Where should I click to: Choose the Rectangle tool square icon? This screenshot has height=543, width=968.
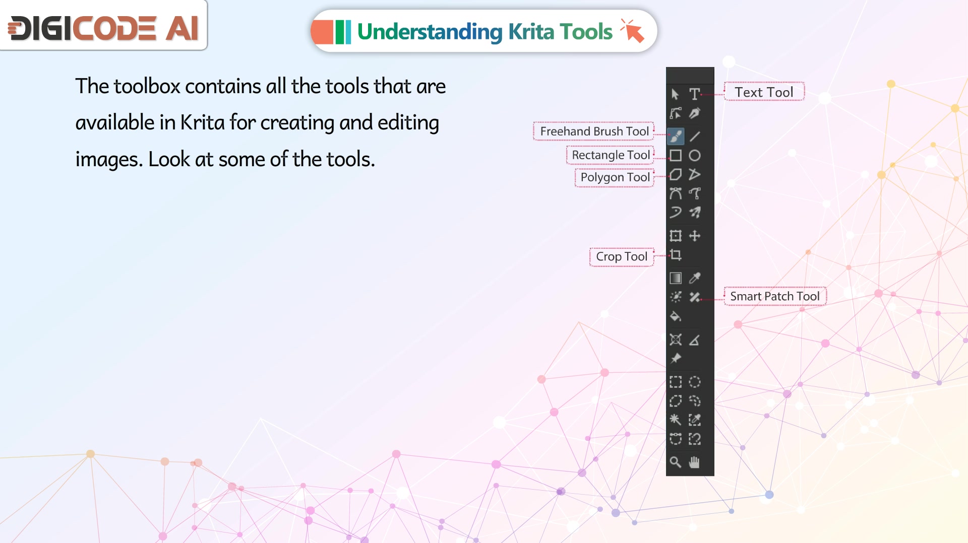(x=676, y=155)
